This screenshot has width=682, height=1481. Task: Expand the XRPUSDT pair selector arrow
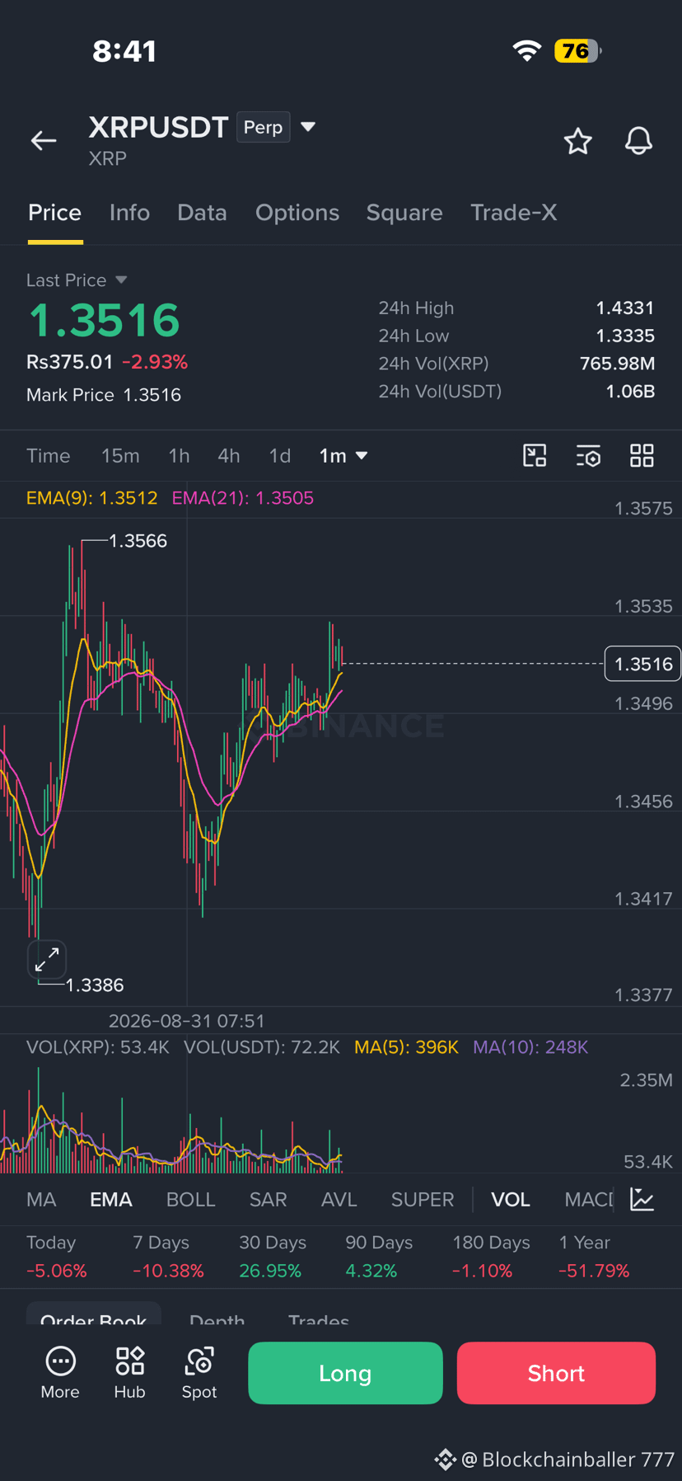click(x=308, y=127)
